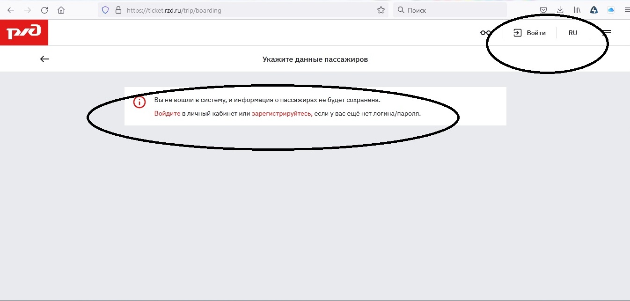The height and width of the screenshot is (301, 630).
Task: Click the red info icon in the notice
Action: point(139,102)
